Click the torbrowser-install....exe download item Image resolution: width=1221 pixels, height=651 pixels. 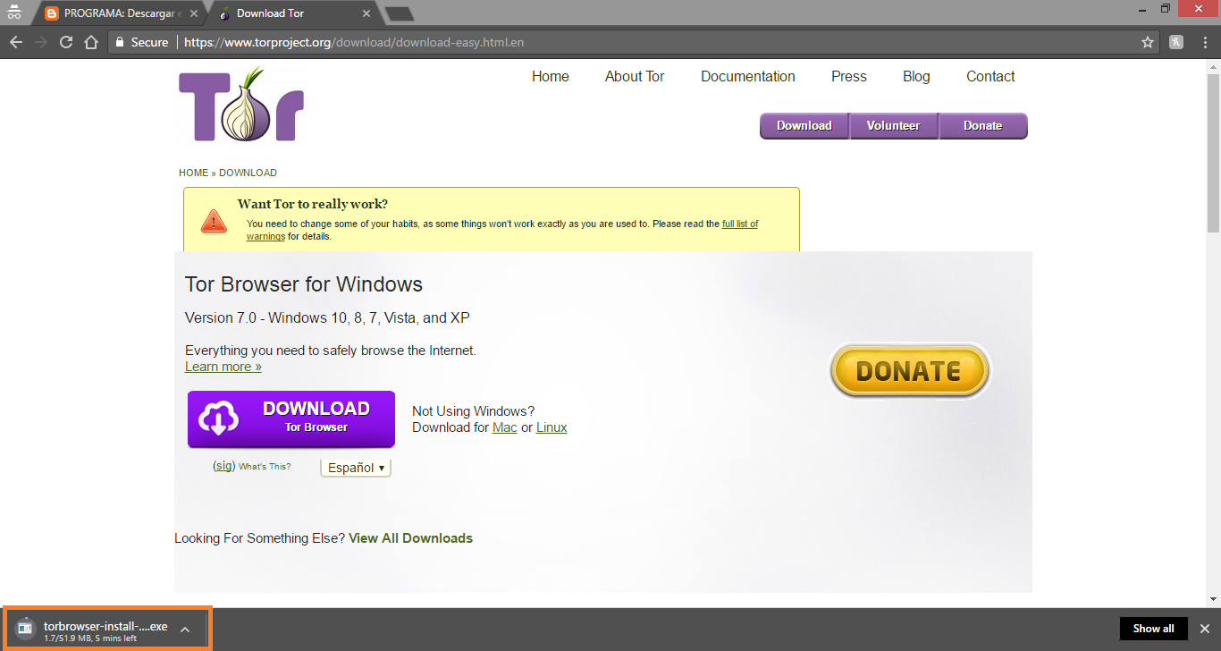tap(107, 629)
